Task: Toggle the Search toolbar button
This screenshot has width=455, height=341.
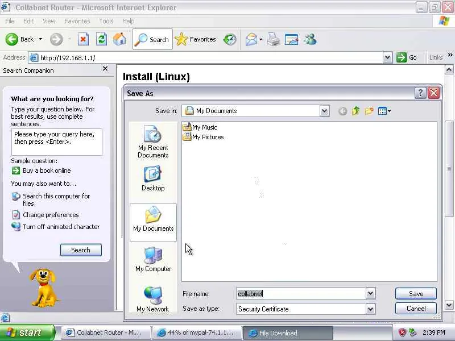Action: (x=152, y=39)
